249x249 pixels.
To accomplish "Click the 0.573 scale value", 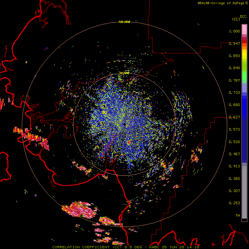I will (234, 129).
